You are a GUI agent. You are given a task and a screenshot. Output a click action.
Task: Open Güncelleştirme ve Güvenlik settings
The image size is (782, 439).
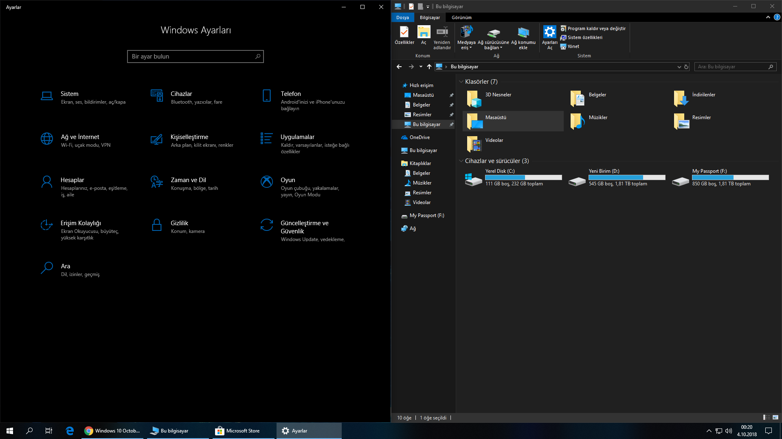point(303,231)
